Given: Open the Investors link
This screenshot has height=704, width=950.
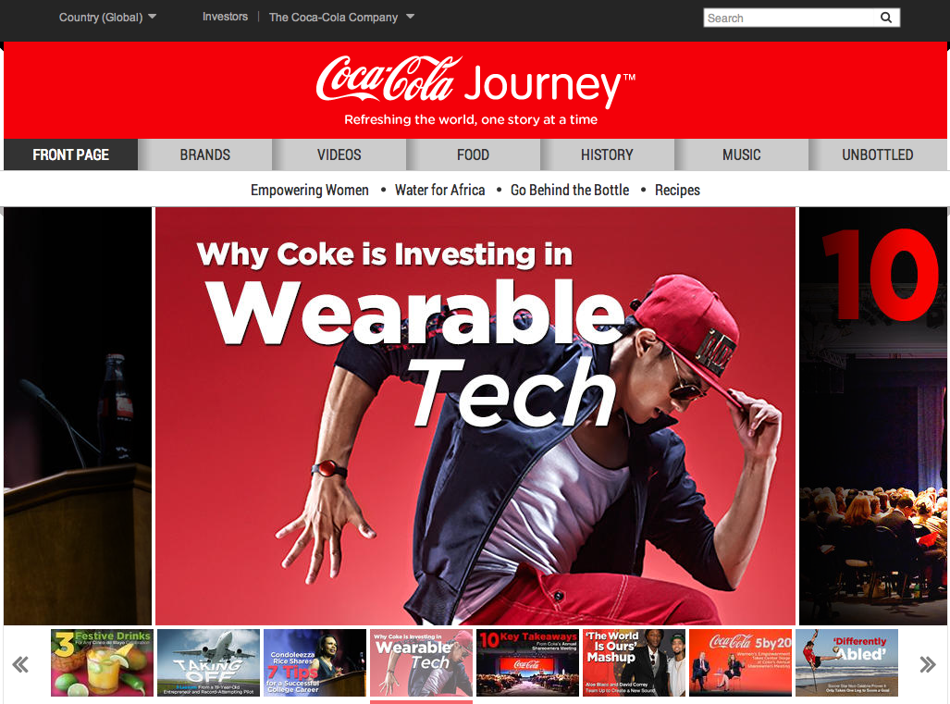Looking at the screenshot, I should pyautogui.click(x=225, y=17).
